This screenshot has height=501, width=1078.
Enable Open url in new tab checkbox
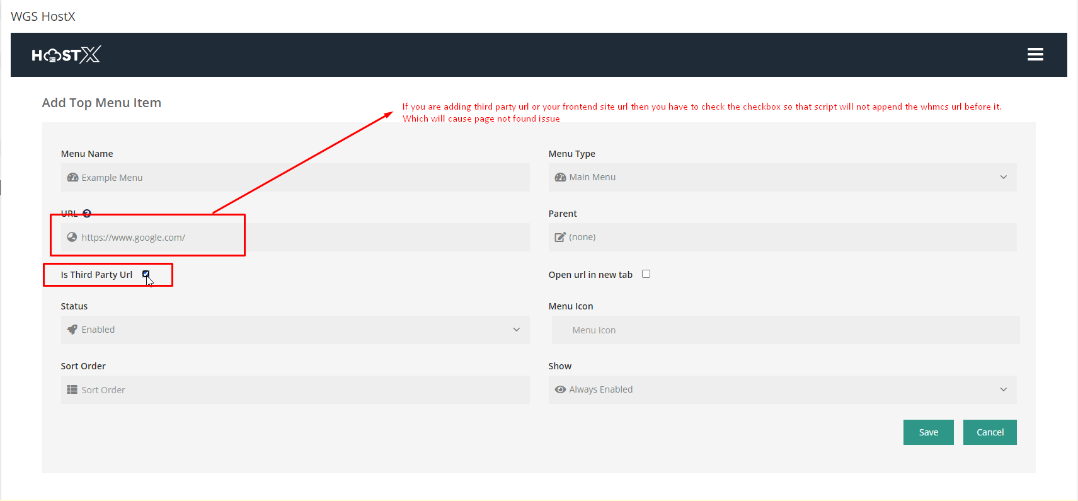[x=646, y=274]
